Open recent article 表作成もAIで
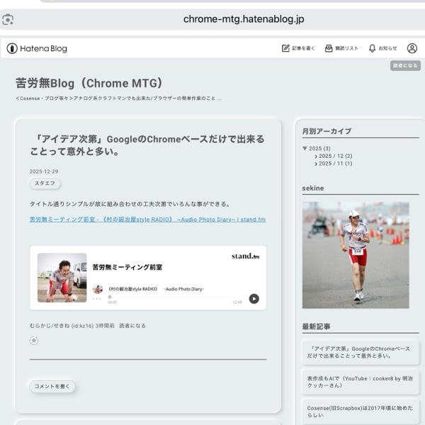The height and width of the screenshot is (425, 425). tap(360, 380)
